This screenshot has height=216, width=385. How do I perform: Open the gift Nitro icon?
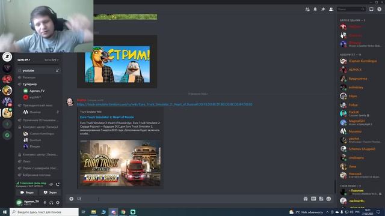pos(306,199)
